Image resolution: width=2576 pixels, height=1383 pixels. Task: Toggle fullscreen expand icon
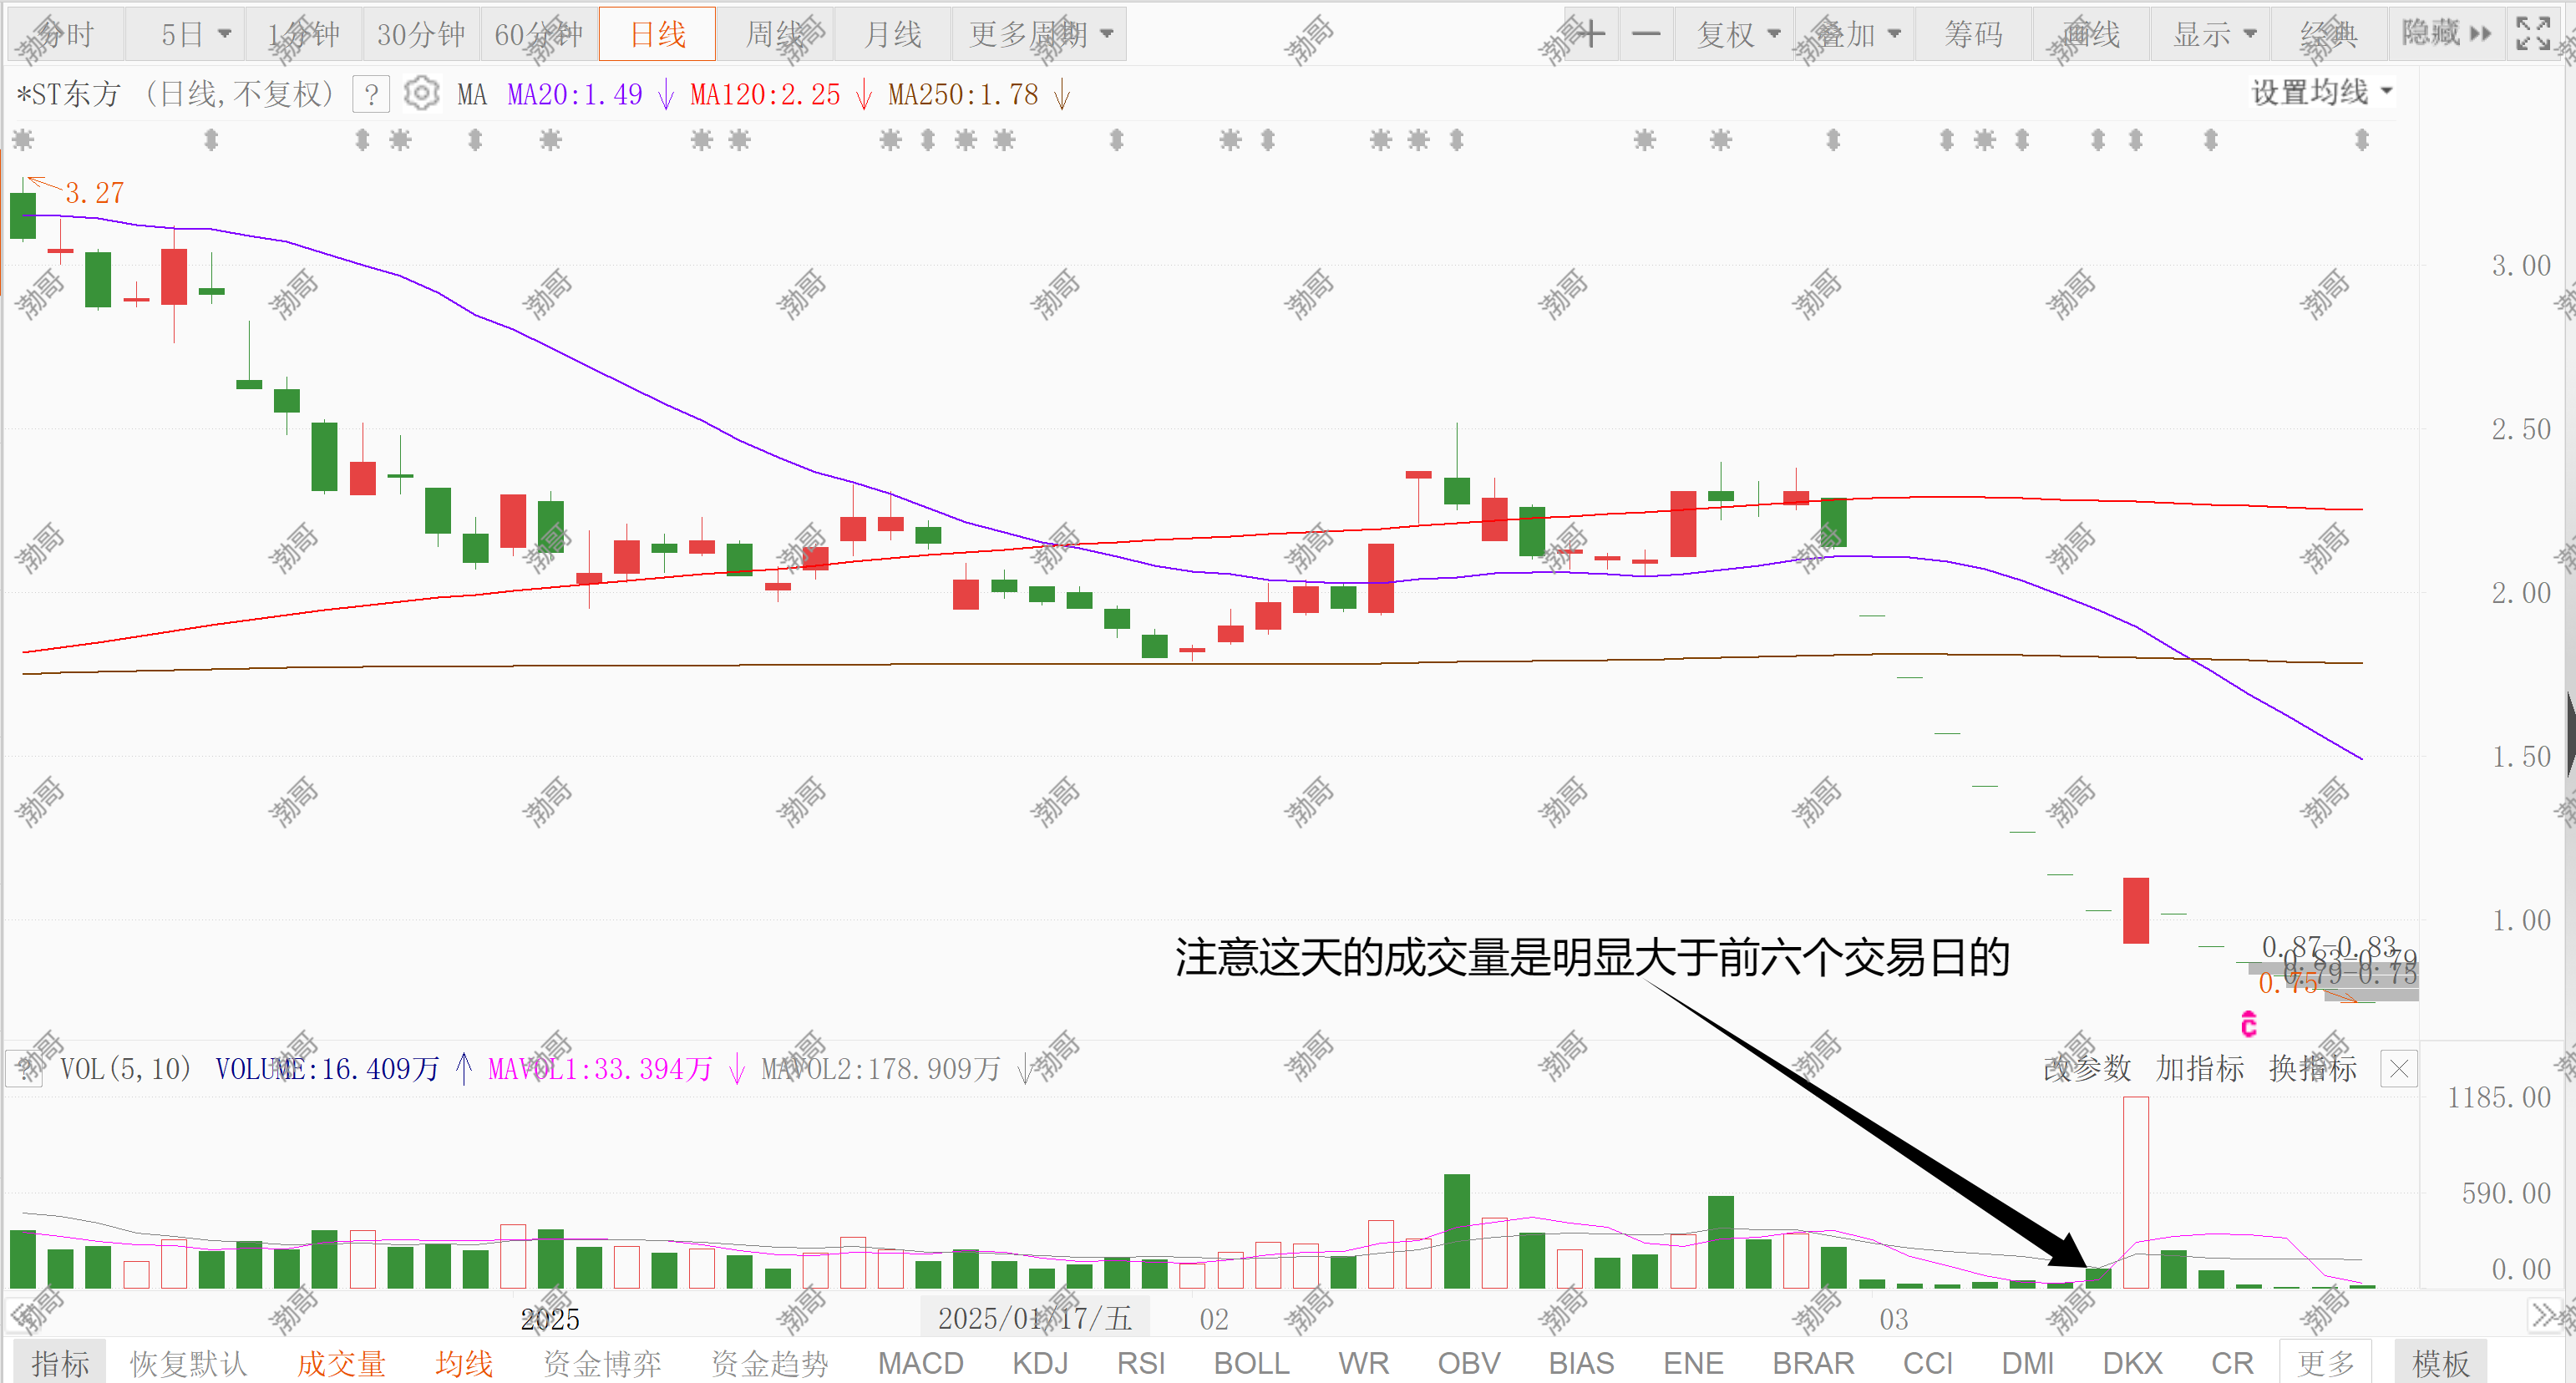coord(2533,34)
